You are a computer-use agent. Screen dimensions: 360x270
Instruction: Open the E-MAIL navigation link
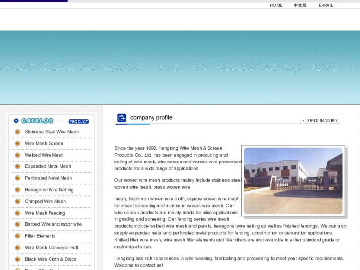point(326,5)
